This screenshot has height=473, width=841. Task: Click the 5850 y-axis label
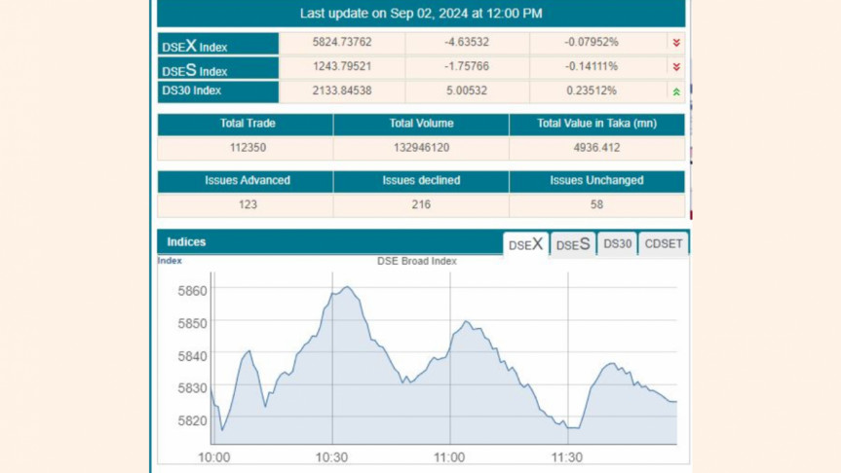(x=192, y=323)
